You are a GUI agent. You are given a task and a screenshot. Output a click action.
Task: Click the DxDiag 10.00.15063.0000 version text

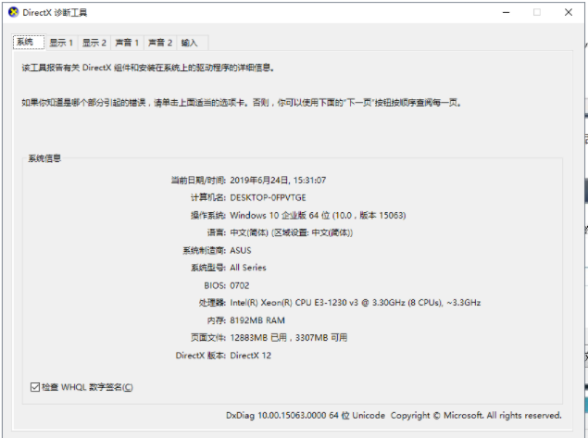(x=306, y=416)
